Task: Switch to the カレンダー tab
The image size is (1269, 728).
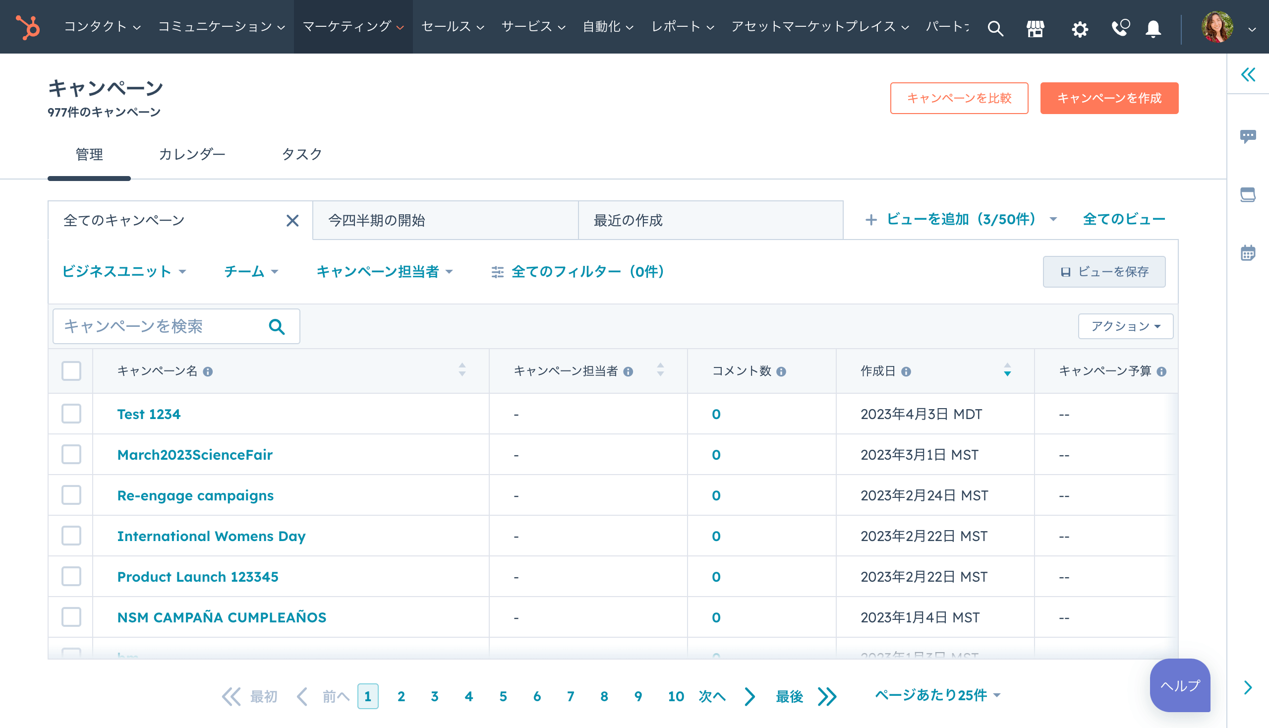Action: 192,154
